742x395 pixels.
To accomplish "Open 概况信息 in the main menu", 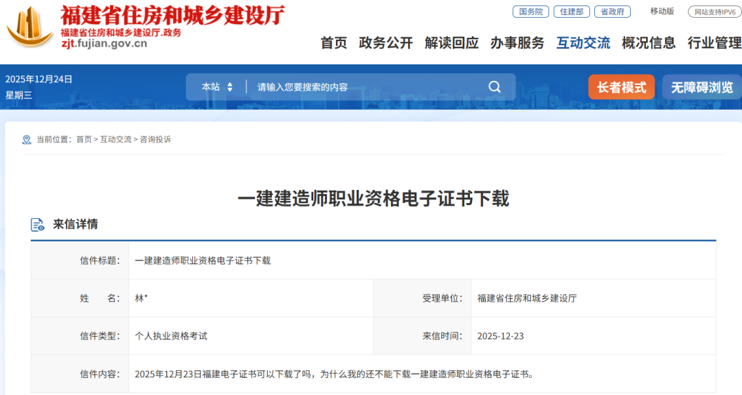I will click(x=649, y=43).
